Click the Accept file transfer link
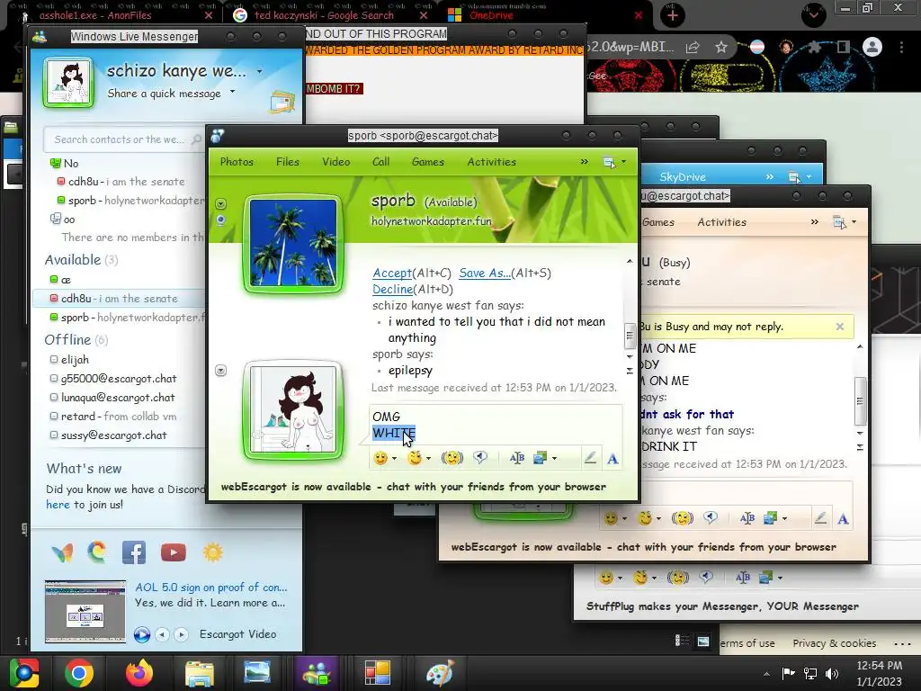This screenshot has width=921, height=691. pyautogui.click(x=392, y=274)
